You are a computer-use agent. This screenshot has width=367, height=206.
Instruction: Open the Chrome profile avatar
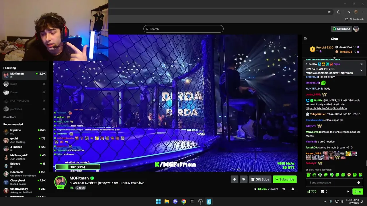[356, 12]
